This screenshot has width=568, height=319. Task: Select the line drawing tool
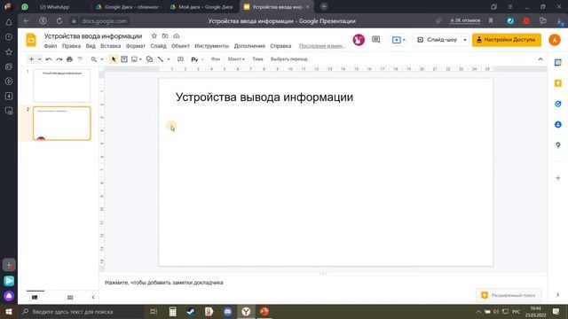click(161, 59)
